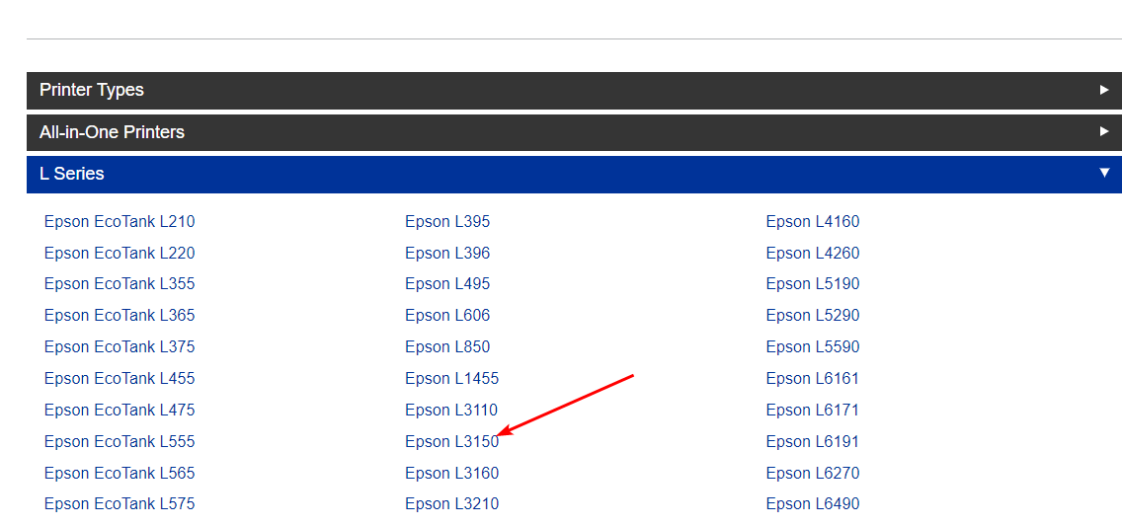1122x526 pixels.
Task: Go to the Epson L6161 page
Action: pos(812,378)
